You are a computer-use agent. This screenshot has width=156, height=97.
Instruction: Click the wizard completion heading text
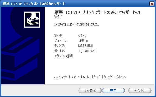(x=97, y=14)
